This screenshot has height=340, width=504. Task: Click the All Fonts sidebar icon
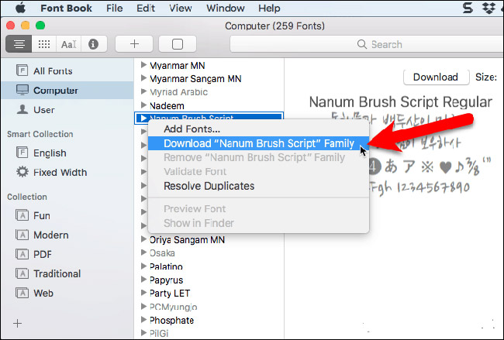pos(22,70)
